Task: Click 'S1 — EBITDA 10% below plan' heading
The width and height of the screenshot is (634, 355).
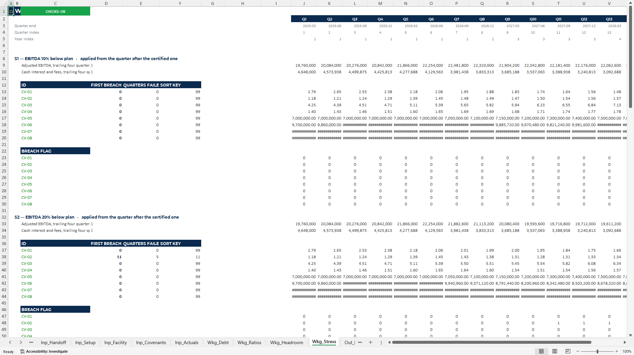Action: click(x=44, y=58)
